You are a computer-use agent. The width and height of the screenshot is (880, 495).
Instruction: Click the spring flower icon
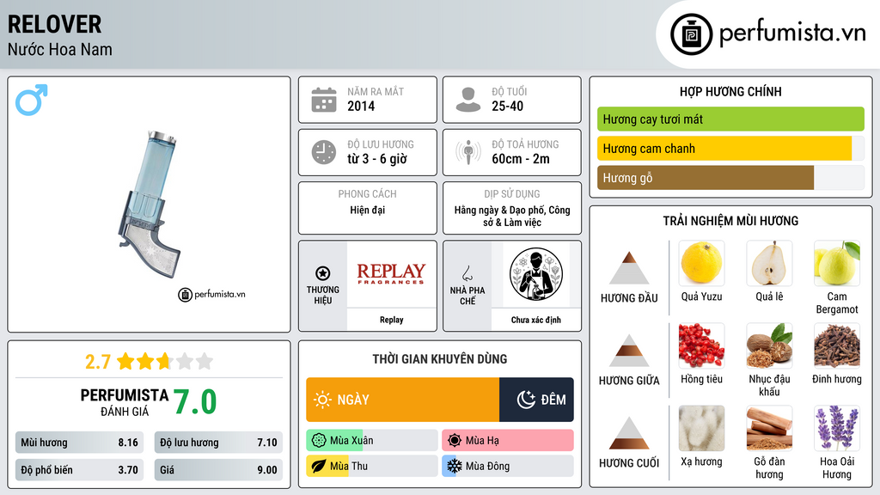tap(319, 441)
